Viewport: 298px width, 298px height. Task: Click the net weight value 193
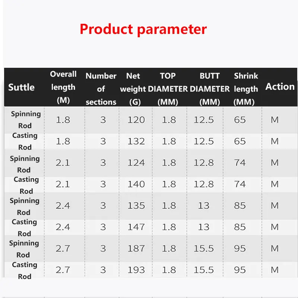[136, 270]
